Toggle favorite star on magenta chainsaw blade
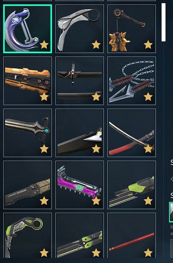 96,201
